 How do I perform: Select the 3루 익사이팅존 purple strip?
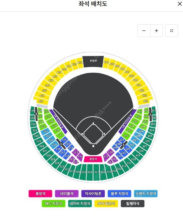(x=58, y=122)
